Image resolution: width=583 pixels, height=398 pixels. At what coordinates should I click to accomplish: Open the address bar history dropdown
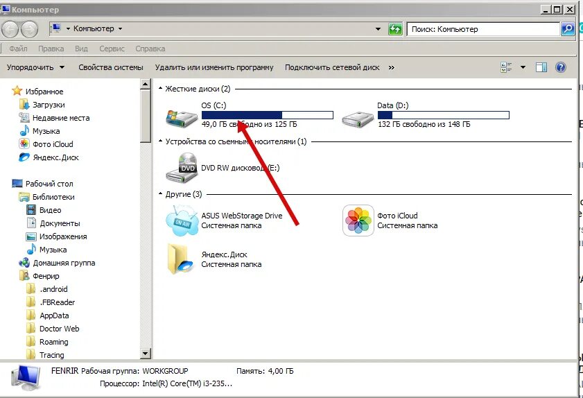378,29
